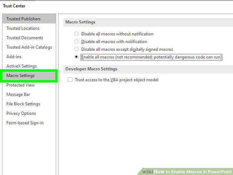Open Trusted Documents settings
The width and height of the screenshot is (233, 175).
29,37
